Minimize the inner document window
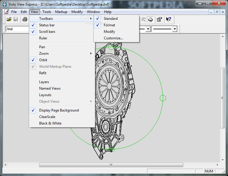The width and height of the screenshot is (228, 176). [211, 12]
